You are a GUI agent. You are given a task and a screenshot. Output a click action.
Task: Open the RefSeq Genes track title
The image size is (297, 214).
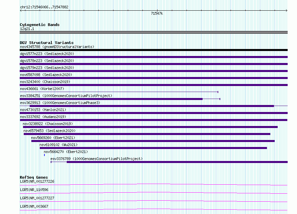(x=34, y=177)
